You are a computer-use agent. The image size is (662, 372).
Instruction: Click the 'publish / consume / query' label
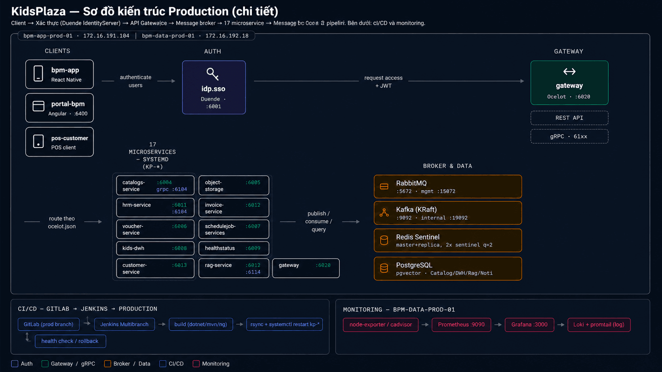(318, 221)
